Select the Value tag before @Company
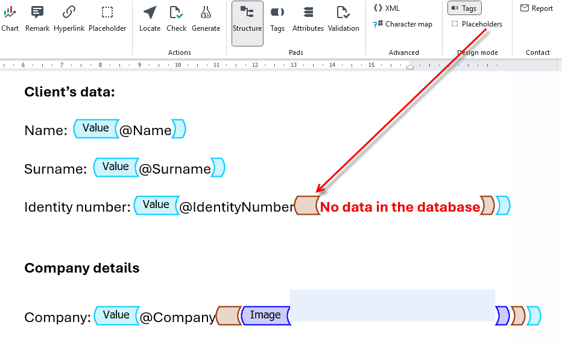Viewport: 562px width, 348px height. coord(116,316)
